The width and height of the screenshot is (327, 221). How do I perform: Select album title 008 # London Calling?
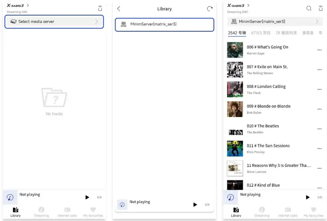click(x=266, y=87)
